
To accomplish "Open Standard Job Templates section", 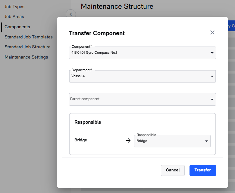I will (x=29, y=37).
